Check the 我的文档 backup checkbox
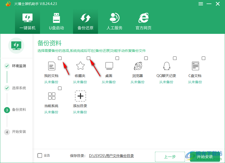The width and height of the screenshot is (225, 163). click(x=60, y=58)
